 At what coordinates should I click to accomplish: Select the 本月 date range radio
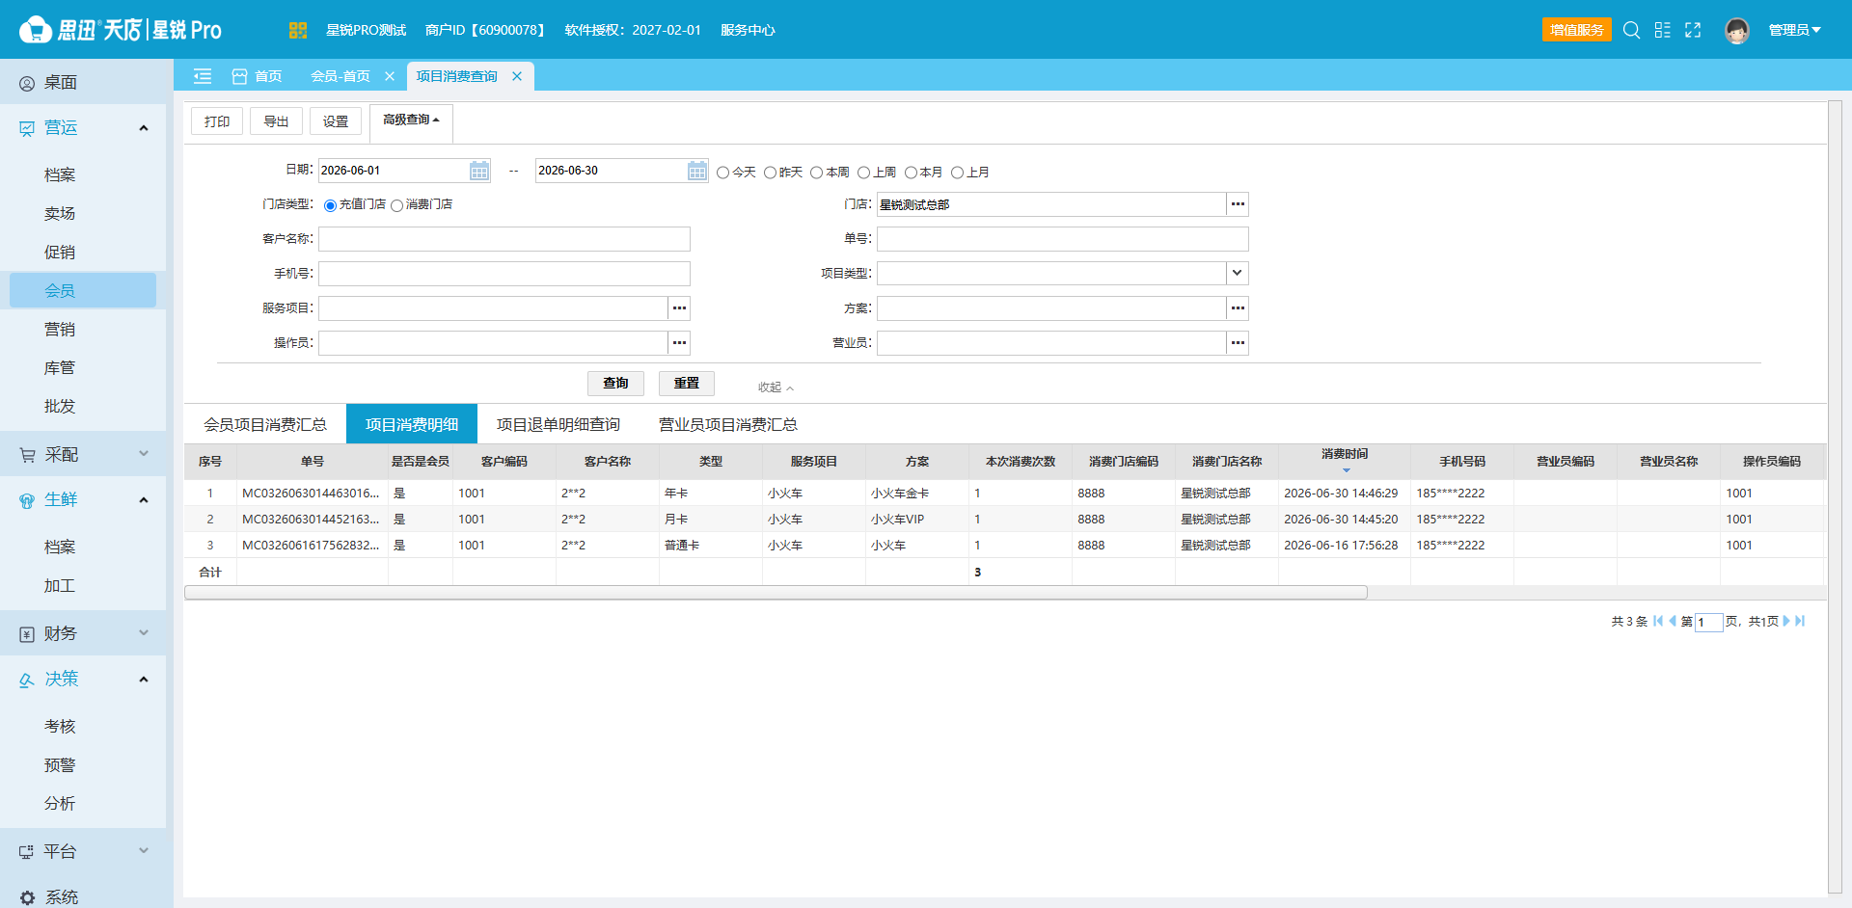click(x=911, y=173)
